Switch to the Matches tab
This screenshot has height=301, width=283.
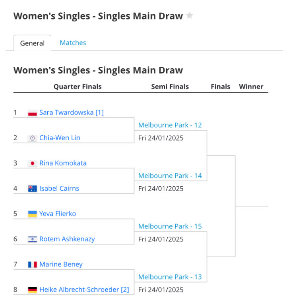[73, 42]
